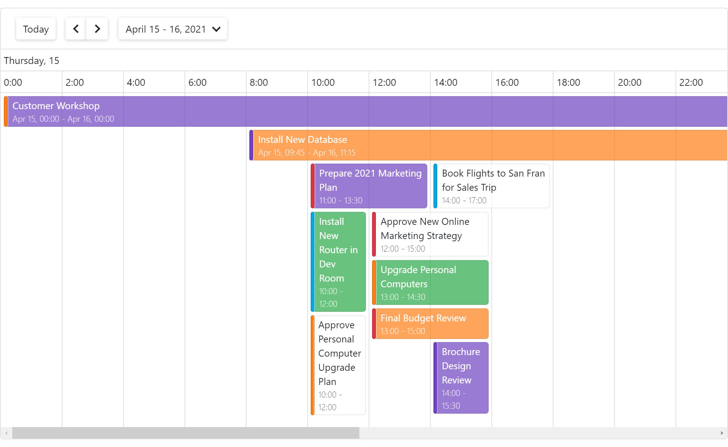Screen dimensions: 728x447
Task: Select the Upgrade Personal Computers appointment
Action: (430, 283)
